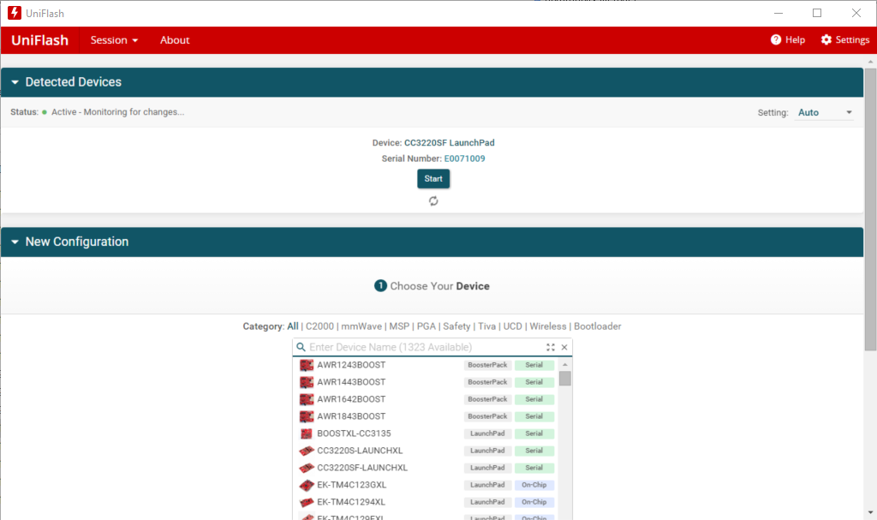Click the refresh detected devices icon

(x=433, y=201)
